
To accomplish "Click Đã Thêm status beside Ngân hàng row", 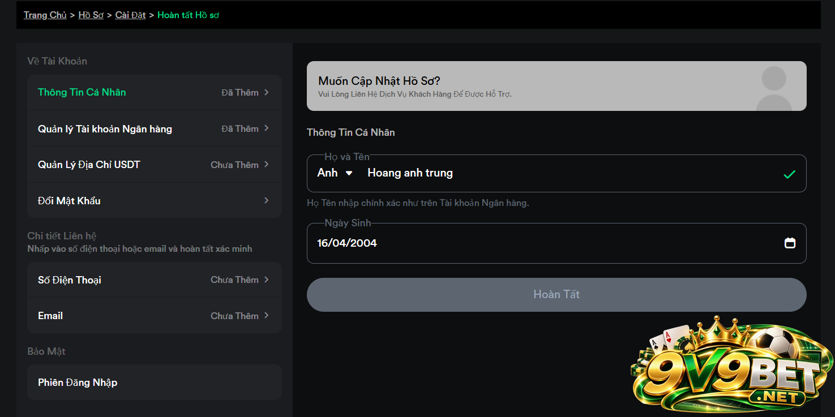I will pyautogui.click(x=240, y=128).
